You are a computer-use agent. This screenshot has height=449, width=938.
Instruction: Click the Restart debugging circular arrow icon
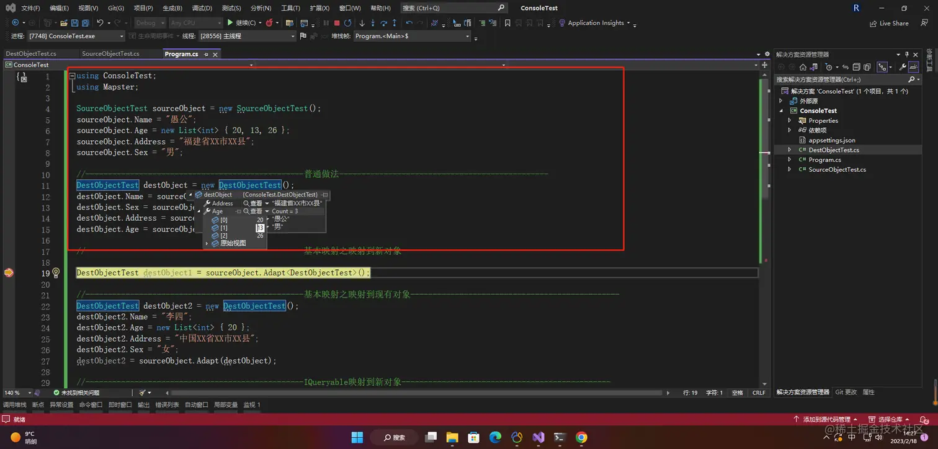click(x=347, y=23)
